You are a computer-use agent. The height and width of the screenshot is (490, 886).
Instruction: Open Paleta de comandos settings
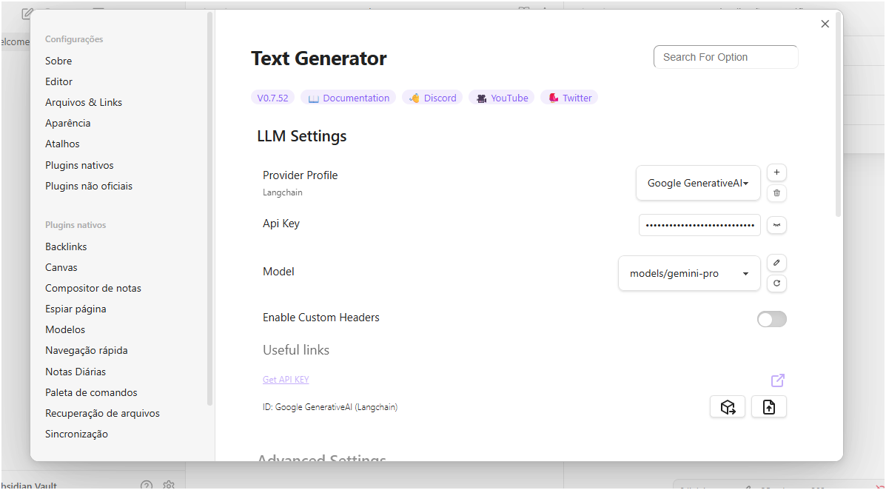click(x=91, y=392)
